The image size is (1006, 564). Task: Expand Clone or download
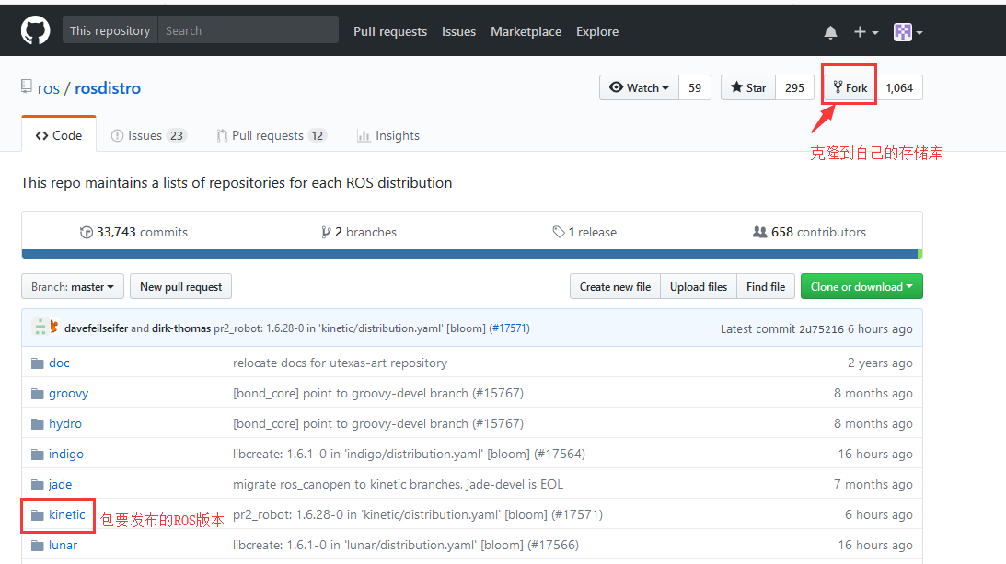click(861, 287)
